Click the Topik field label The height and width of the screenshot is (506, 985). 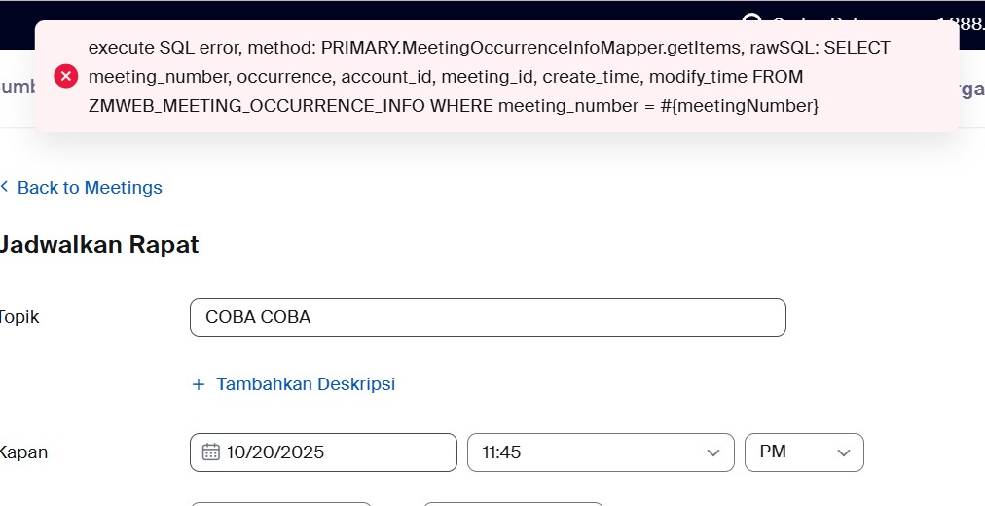(19, 317)
